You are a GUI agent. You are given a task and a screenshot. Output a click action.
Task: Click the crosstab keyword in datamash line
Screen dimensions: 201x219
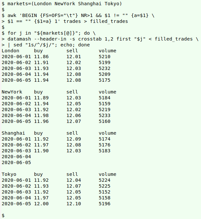tap(90, 39)
